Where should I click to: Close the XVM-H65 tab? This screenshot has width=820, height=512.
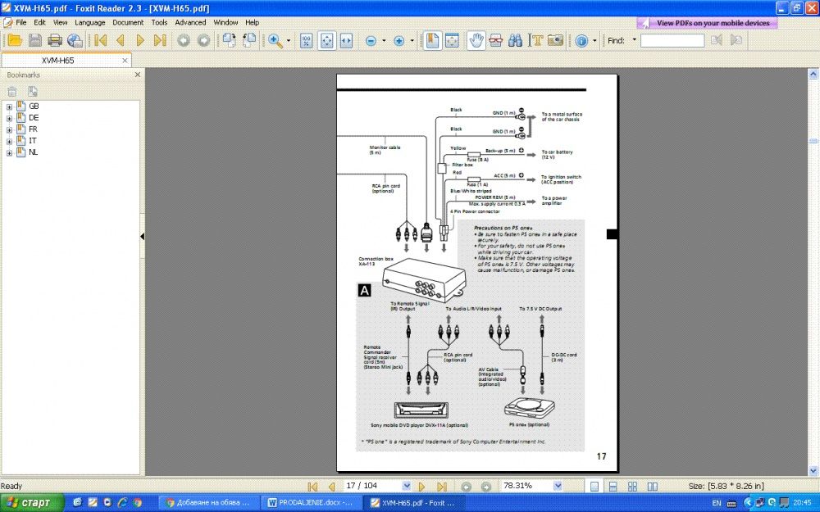[x=125, y=61]
